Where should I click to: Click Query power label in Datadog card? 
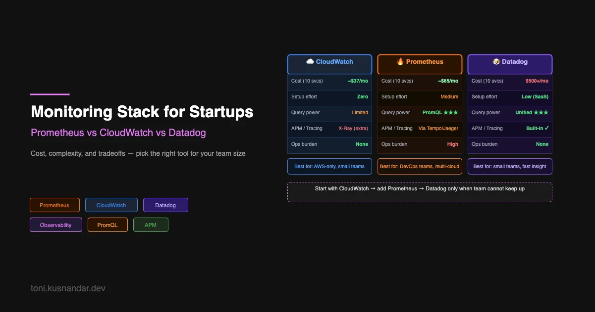pyautogui.click(x=486, y=113)
